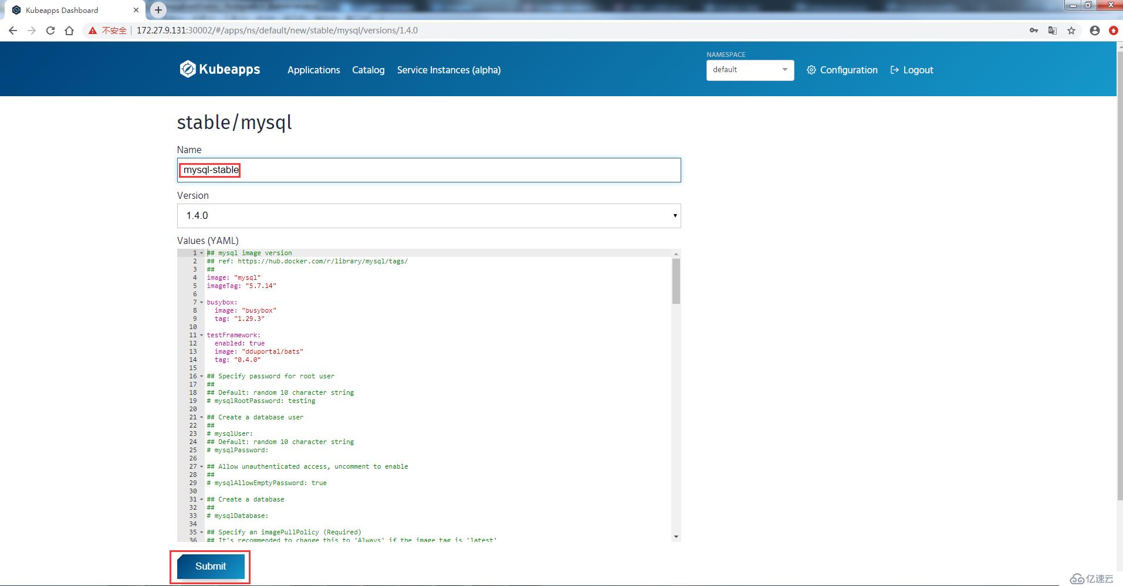Click the address bar URL

pyautogui.click(x=277, y=31)
